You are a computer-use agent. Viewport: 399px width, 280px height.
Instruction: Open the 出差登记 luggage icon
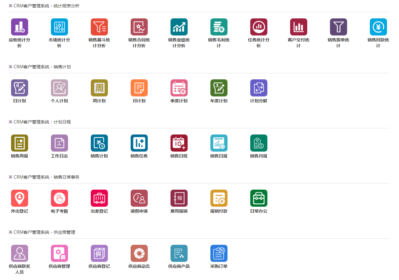tap(99, 198)
